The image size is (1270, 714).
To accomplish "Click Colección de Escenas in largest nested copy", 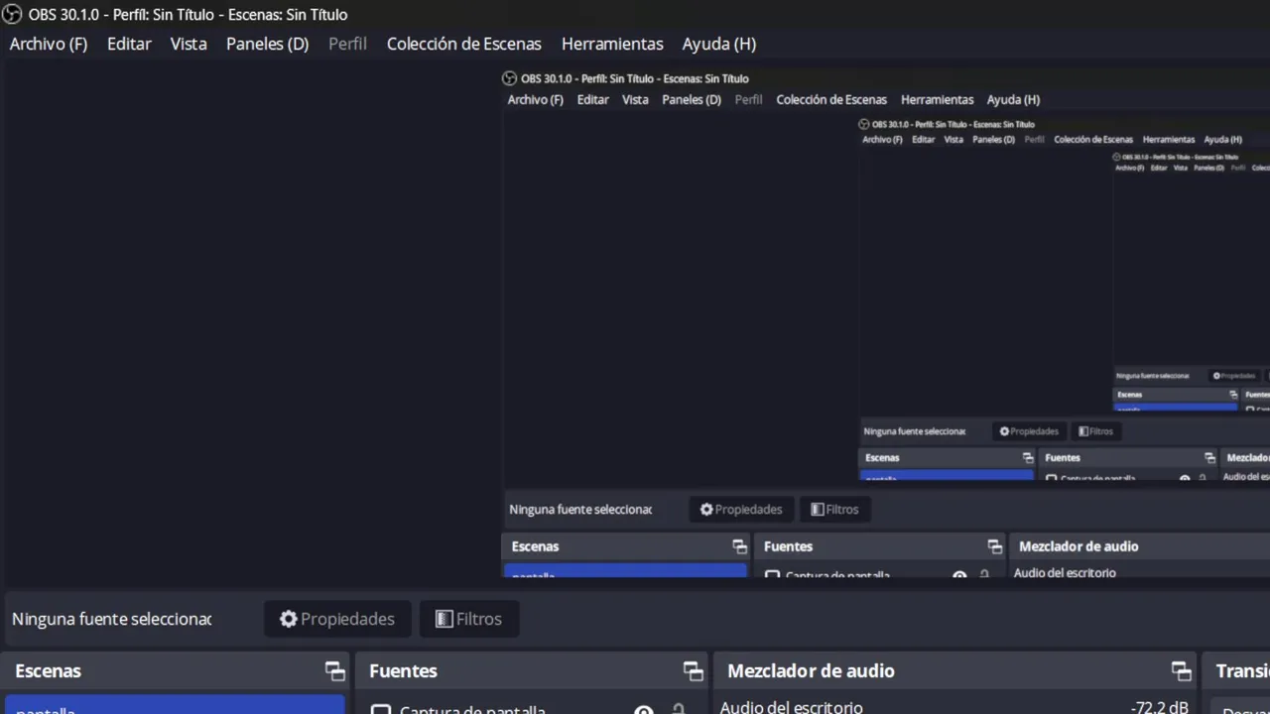I will tap(831, 99).
